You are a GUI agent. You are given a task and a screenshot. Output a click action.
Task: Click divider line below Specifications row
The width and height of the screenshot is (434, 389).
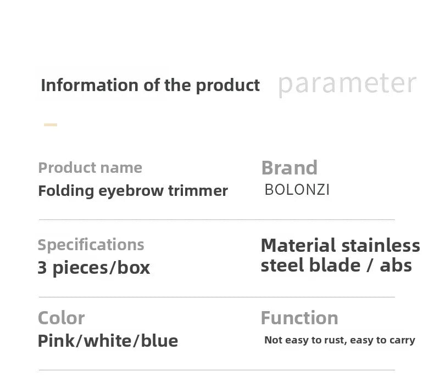point(216,297)
